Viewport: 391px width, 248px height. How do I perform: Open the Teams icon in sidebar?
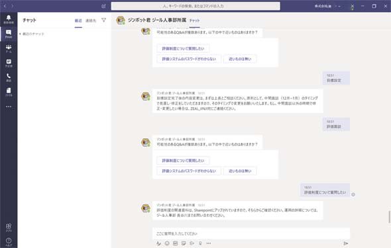point(9,48)
